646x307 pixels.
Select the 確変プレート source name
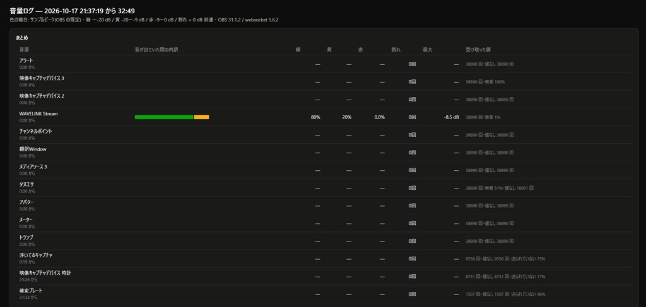30,291
